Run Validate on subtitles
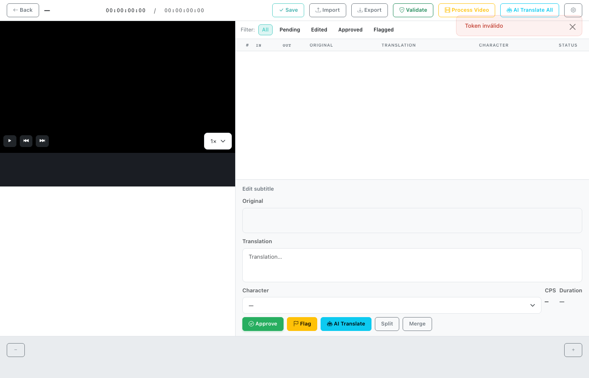Viewport: 589px width, 378px height. (x=413, y=10)
